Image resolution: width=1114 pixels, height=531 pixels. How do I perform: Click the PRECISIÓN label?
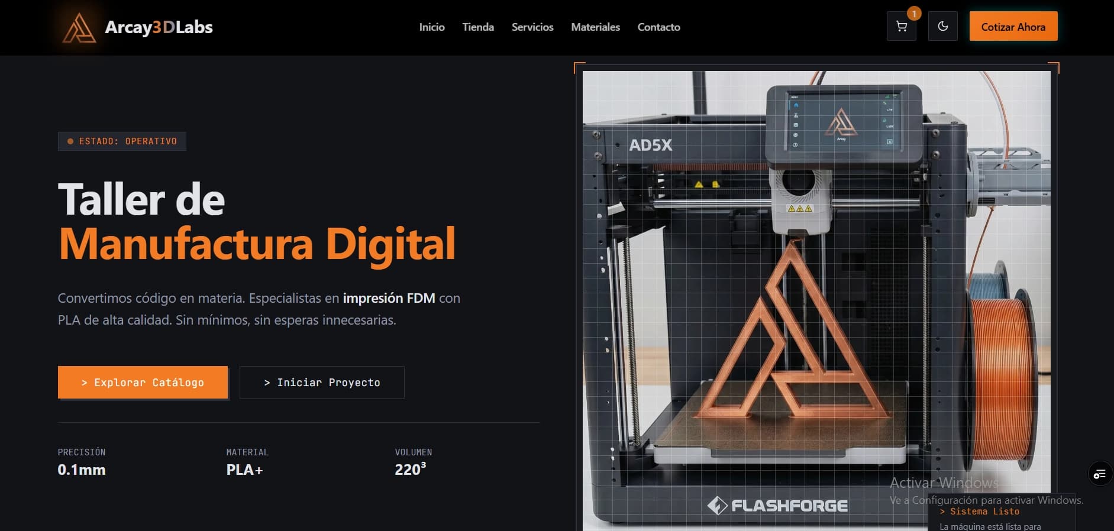coord(82,452)
